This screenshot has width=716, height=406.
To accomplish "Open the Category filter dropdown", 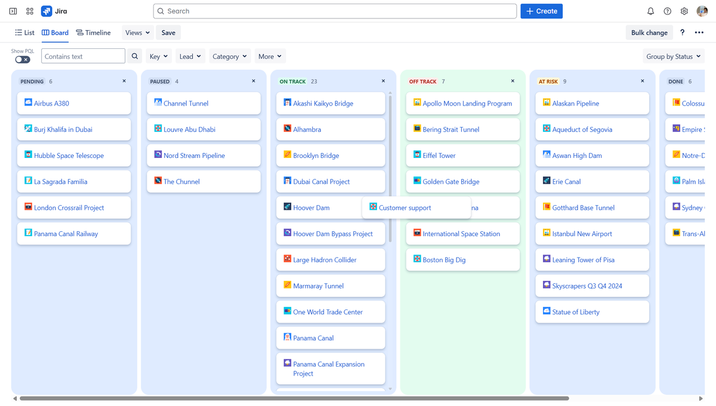I will (230, 57).
